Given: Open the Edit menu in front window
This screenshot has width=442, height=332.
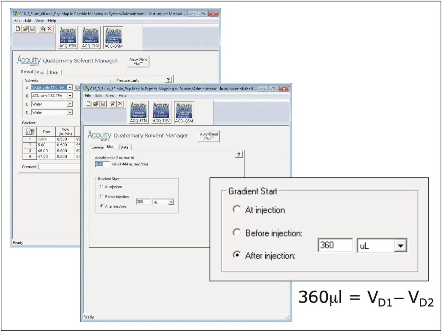Looking at the screenshot, I should point(98,96).
